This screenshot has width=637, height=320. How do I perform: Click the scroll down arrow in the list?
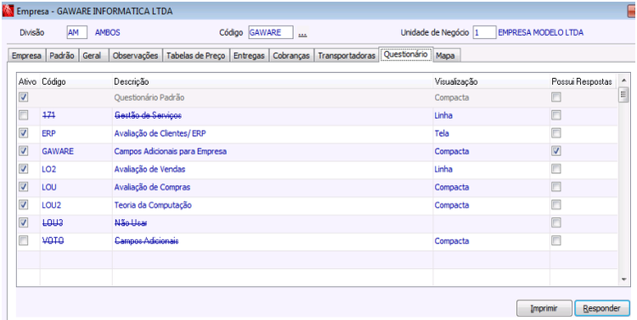(x=623, y=279)
